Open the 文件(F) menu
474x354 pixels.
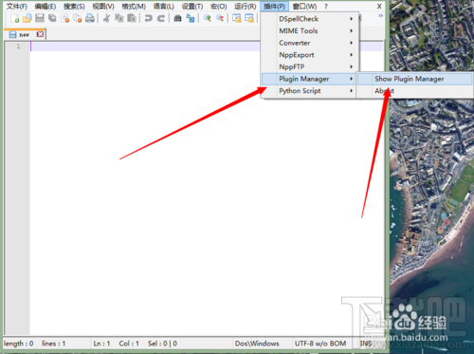17,7
